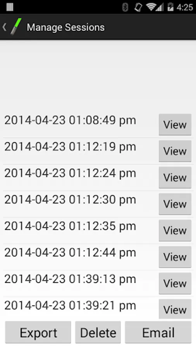Tap the back arrow in header
The image size is (196, 348).
pos(4,27)
